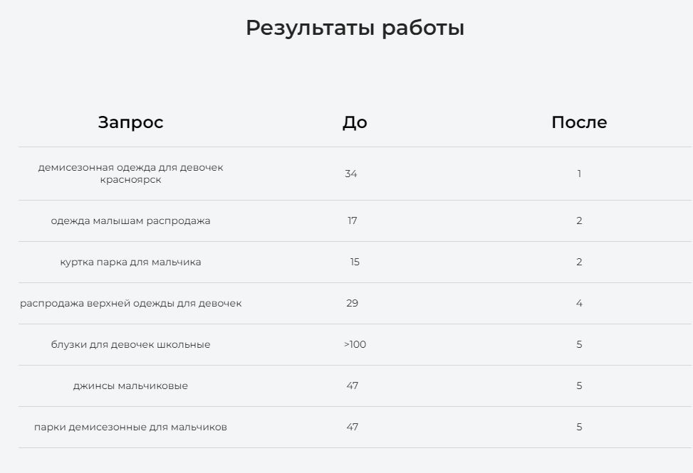Click value 47 in "джинсы мальчиковые" row
The width and height of the screenshot is (693, 473).
(x=352, y=386)
